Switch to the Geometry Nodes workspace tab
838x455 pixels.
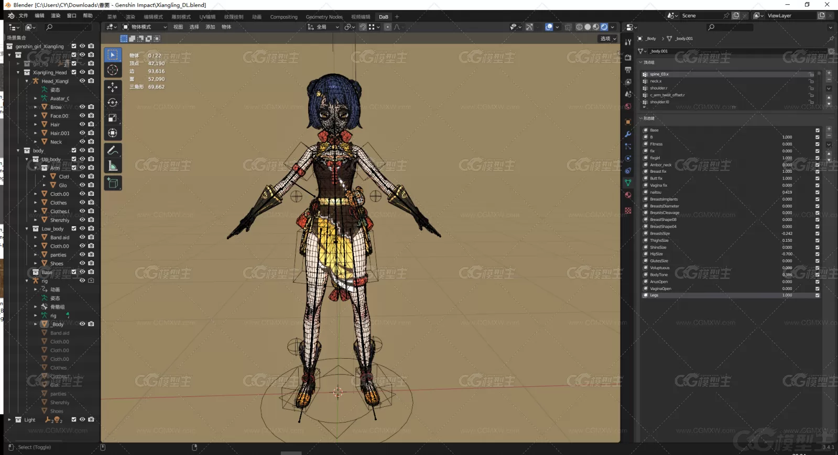click(x=324, y=17)
